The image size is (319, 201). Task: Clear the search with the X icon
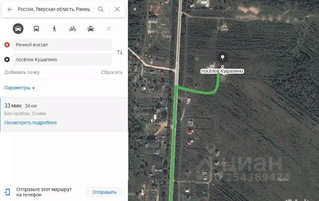[117, 9]
